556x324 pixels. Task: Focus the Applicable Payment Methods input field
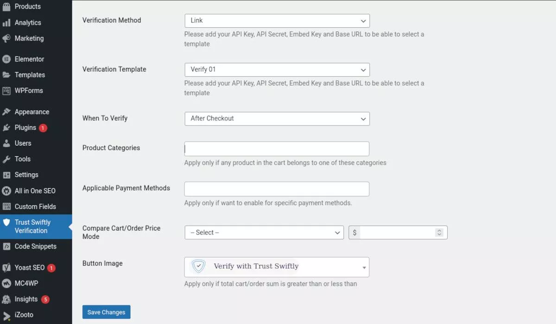coord(277,189)
